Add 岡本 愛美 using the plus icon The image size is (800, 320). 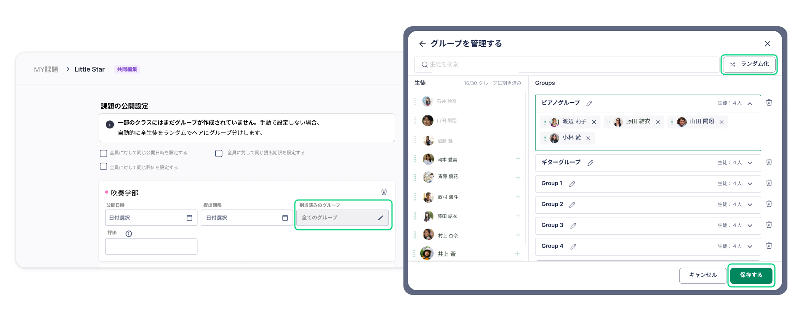tap(518, 159)
